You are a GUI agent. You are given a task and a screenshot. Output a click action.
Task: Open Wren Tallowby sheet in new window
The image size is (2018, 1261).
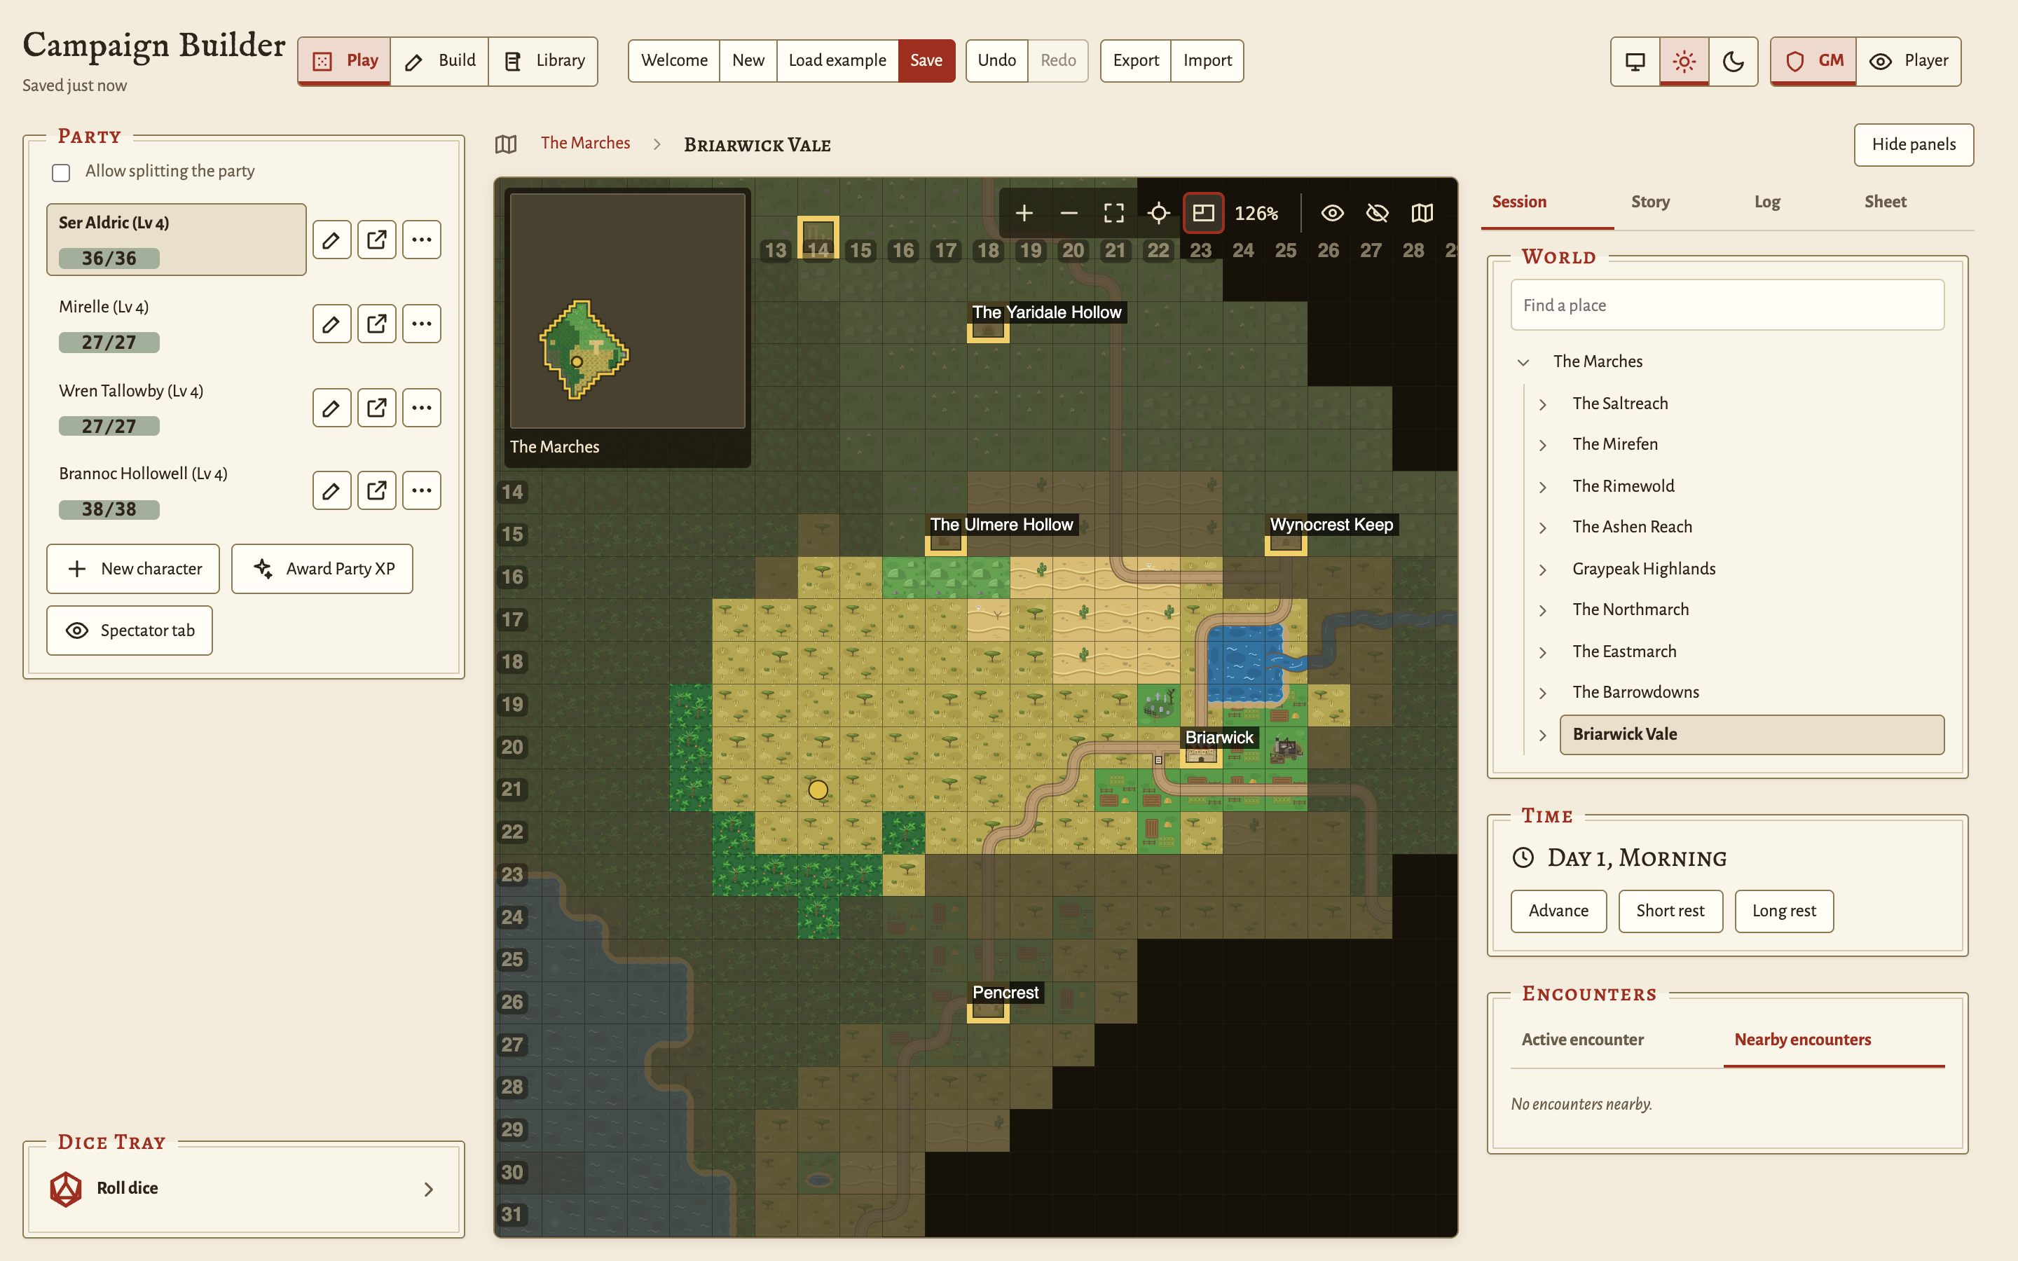click(377, 408)
